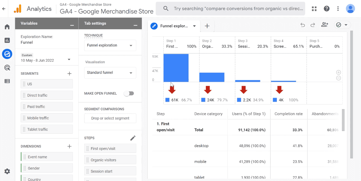Redo the last undone change
Screen dimensions: 361x181
pos(313,24)
